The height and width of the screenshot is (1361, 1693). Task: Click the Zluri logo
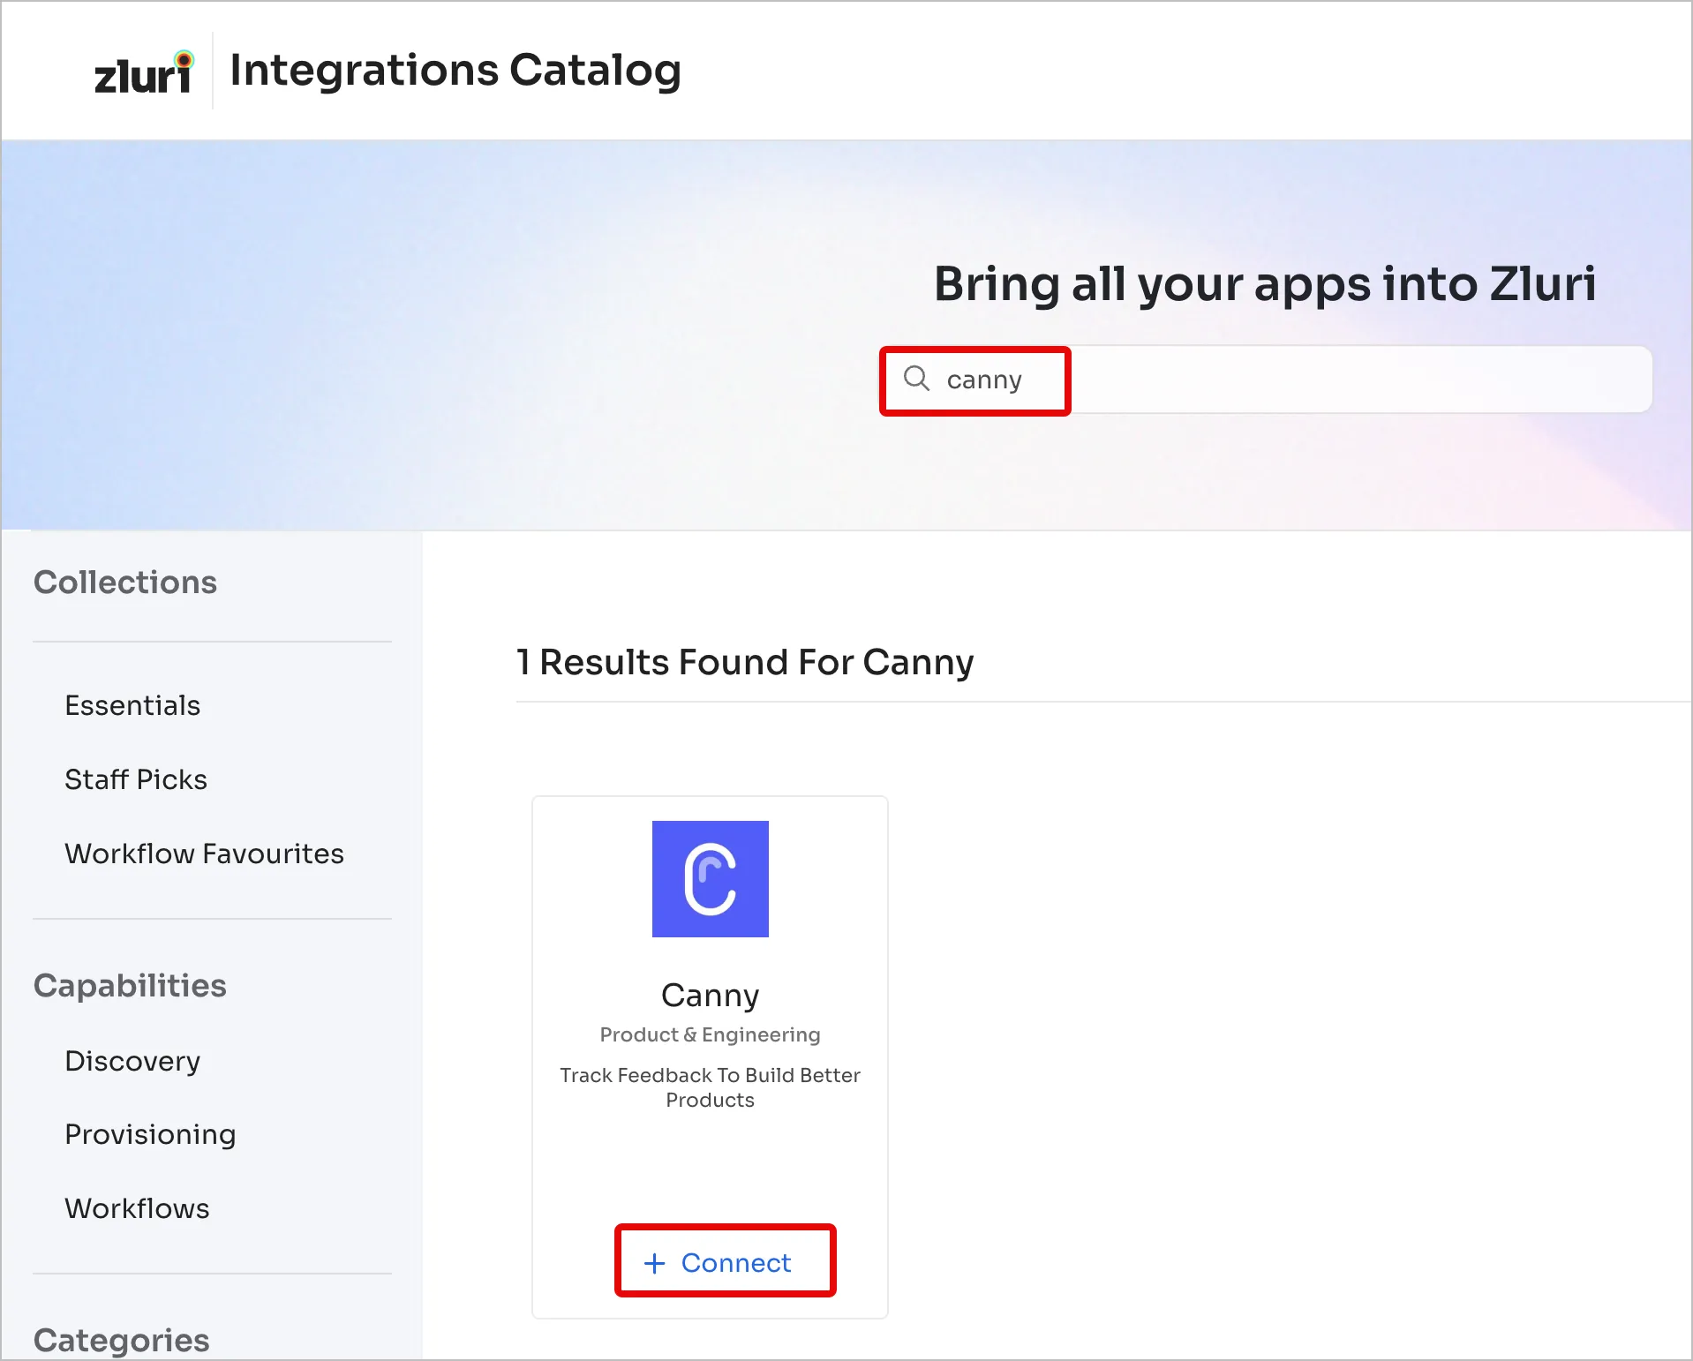(145, 72)
